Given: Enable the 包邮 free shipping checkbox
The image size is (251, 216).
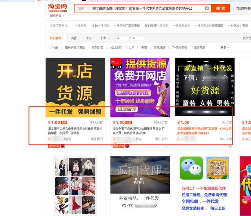Looking at the screenshot, I should (x=49, y=47).
